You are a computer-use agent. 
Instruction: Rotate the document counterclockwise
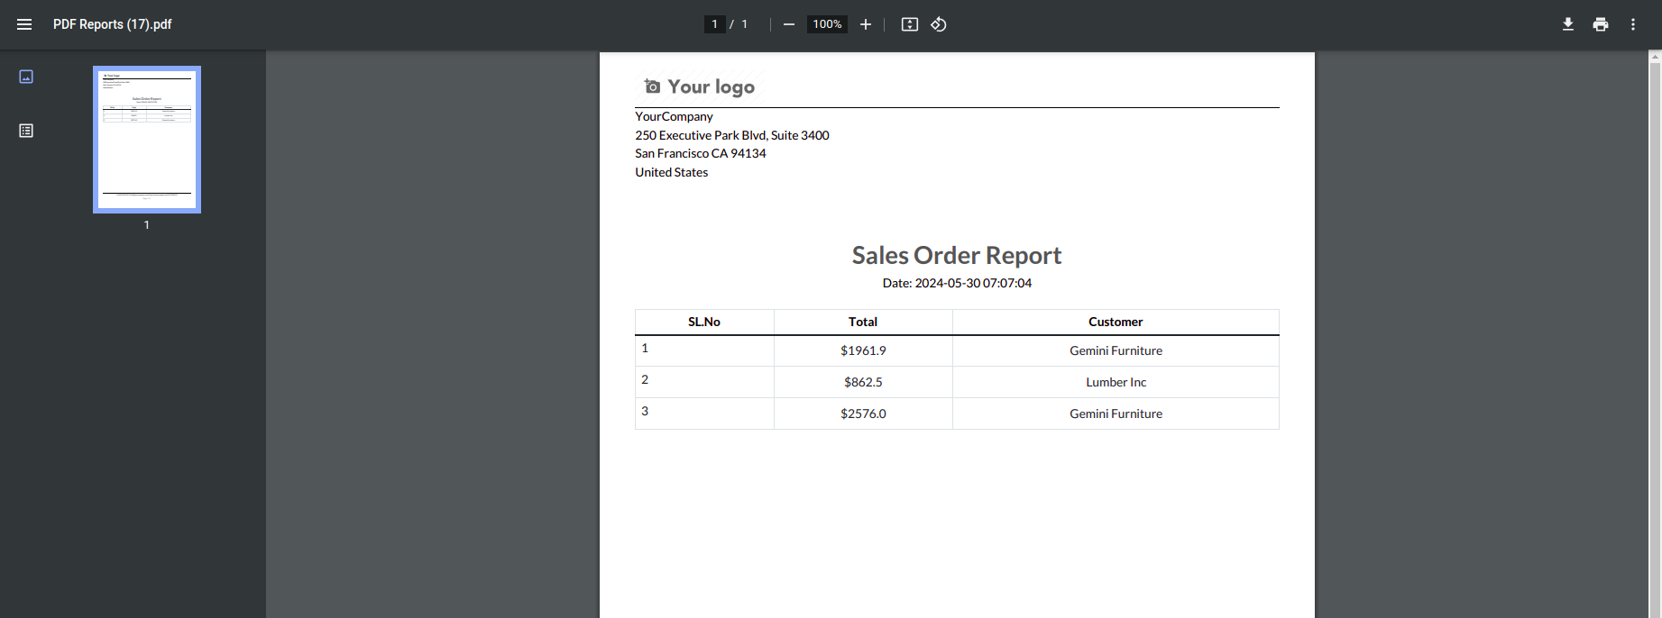coord(939,24)
